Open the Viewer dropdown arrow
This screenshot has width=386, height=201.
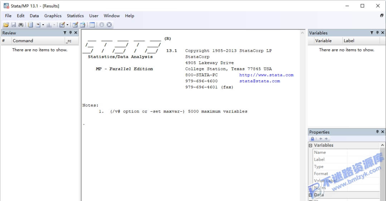43,25
